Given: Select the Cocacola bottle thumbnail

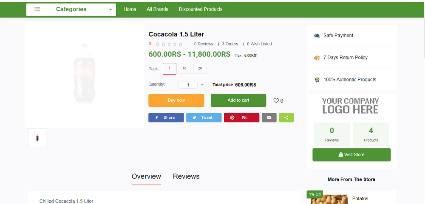Looking at the screenshot, I should click(37, 137).
